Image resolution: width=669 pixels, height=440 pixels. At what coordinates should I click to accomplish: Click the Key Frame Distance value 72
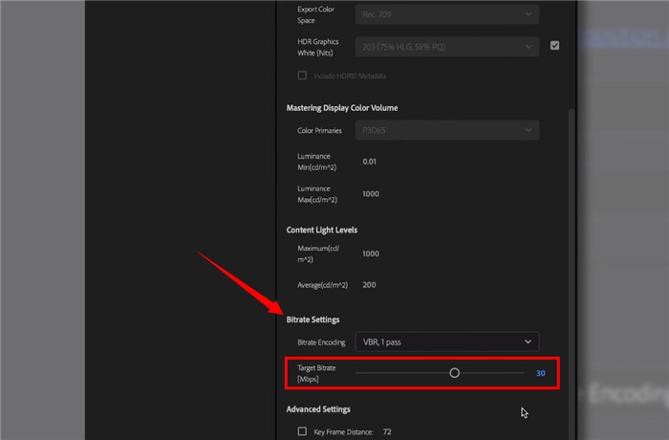coord(387,431)
